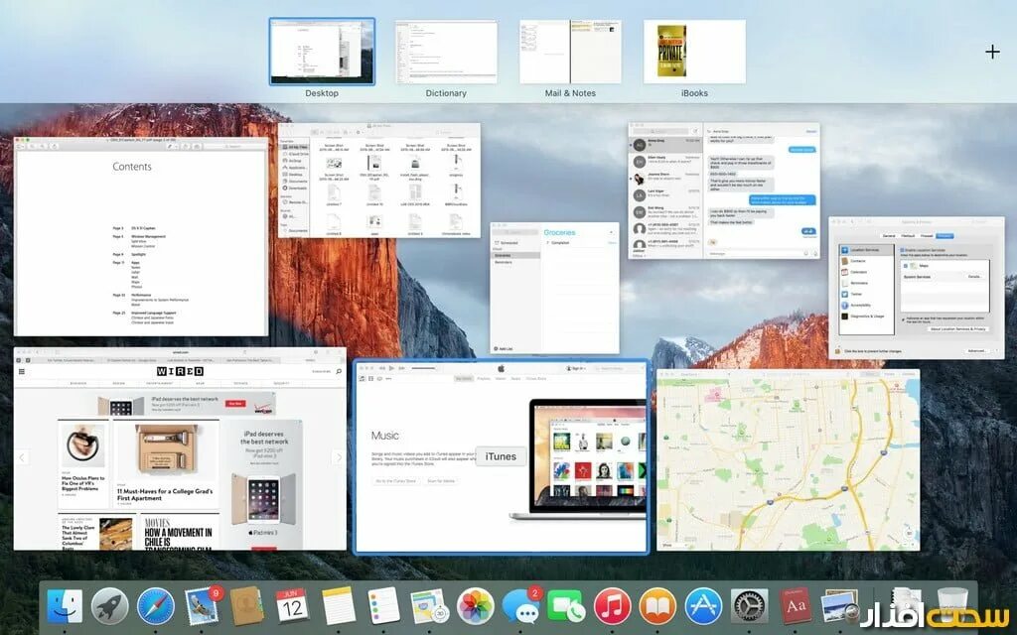Select the Reminders window titled Groceries
This screenshot has height=635, width=1017.
pos(554,289)
